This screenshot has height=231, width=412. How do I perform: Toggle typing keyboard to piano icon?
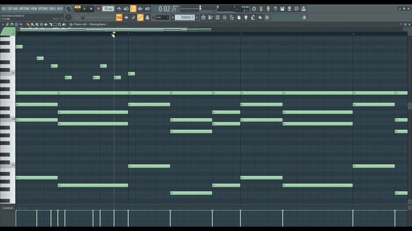pyautogui.click(x=119, y=17)
